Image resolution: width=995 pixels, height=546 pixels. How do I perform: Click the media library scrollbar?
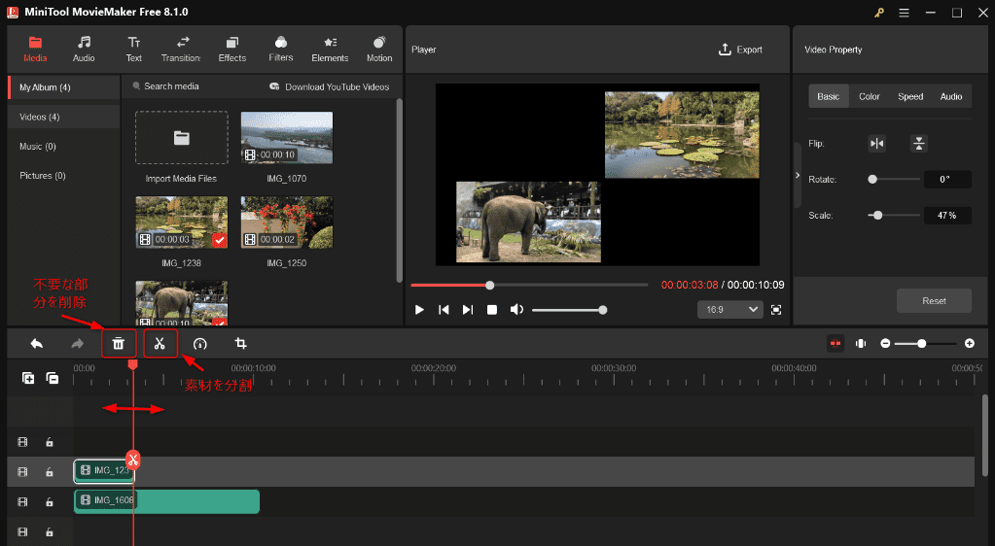point(399,190)
